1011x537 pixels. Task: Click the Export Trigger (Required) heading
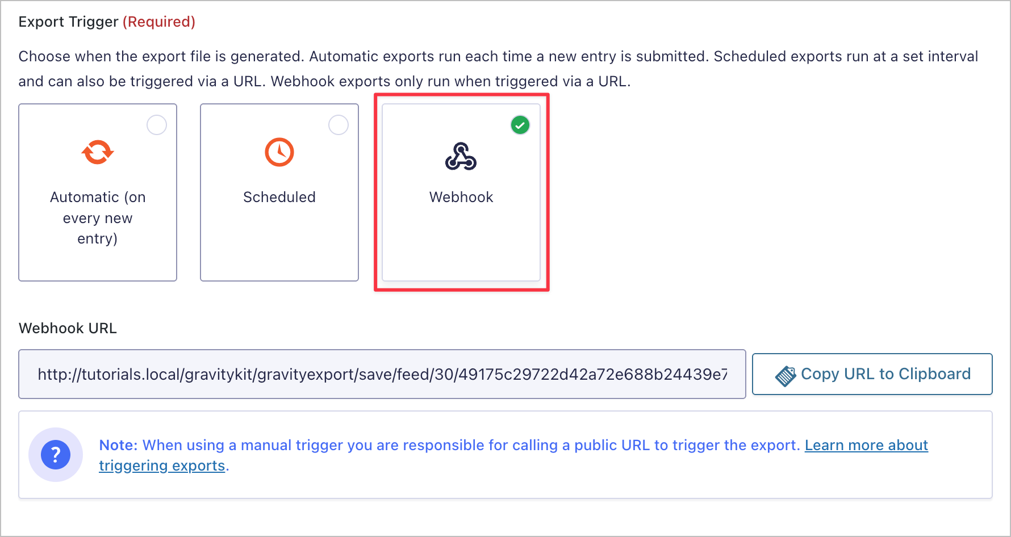(x=106, y=22)
